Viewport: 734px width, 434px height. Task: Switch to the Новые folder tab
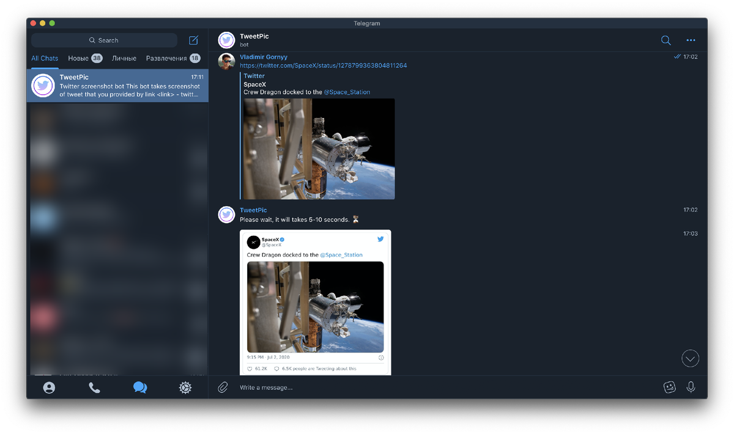pyautogui.click(x=85, y=58)
